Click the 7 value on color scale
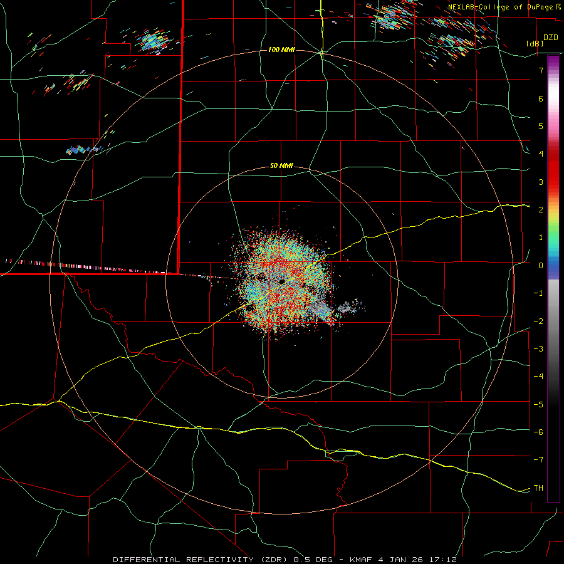Image resolution: width=564 pixels, height=564 pixels. [x=541, y=70]
